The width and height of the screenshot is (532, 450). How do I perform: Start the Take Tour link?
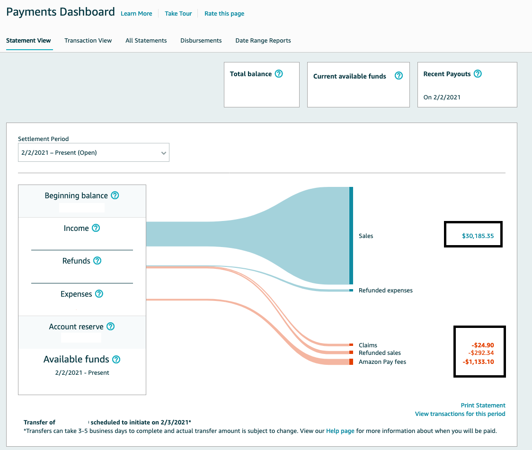click(x=178, y=14)
